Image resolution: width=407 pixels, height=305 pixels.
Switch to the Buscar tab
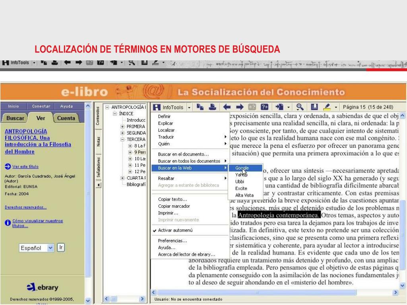pos(15,118)
